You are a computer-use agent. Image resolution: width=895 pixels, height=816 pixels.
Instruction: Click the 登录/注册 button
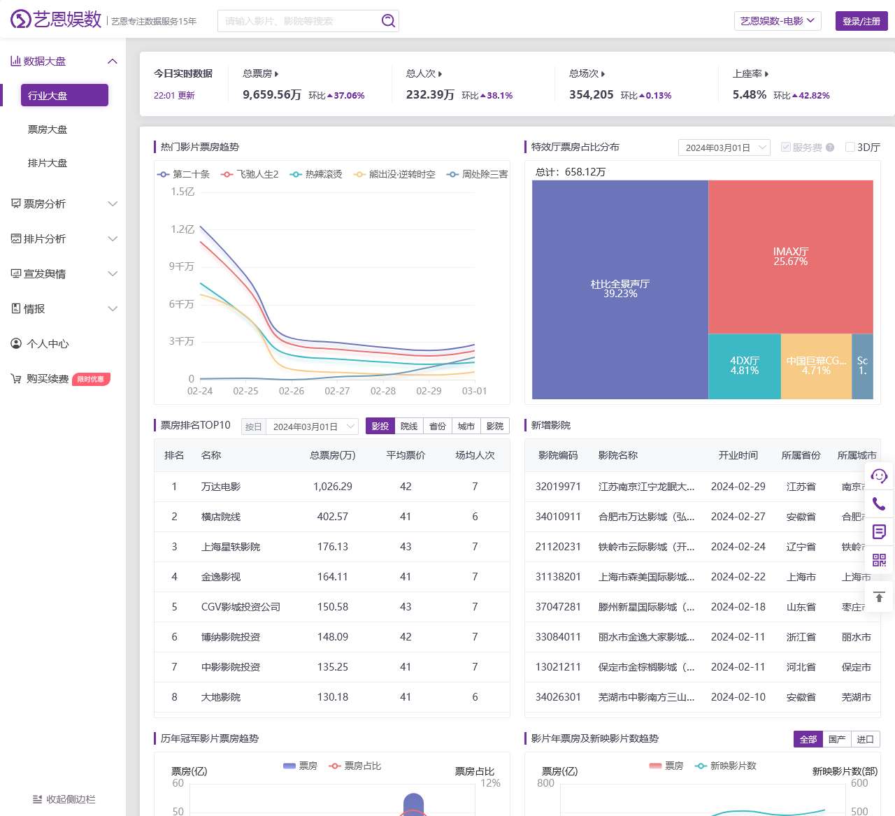[861, 21]
